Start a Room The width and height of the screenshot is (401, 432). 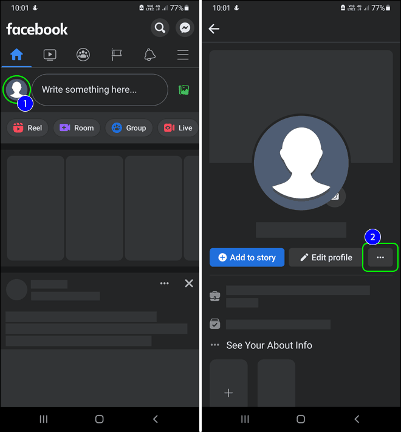point(77,128)
